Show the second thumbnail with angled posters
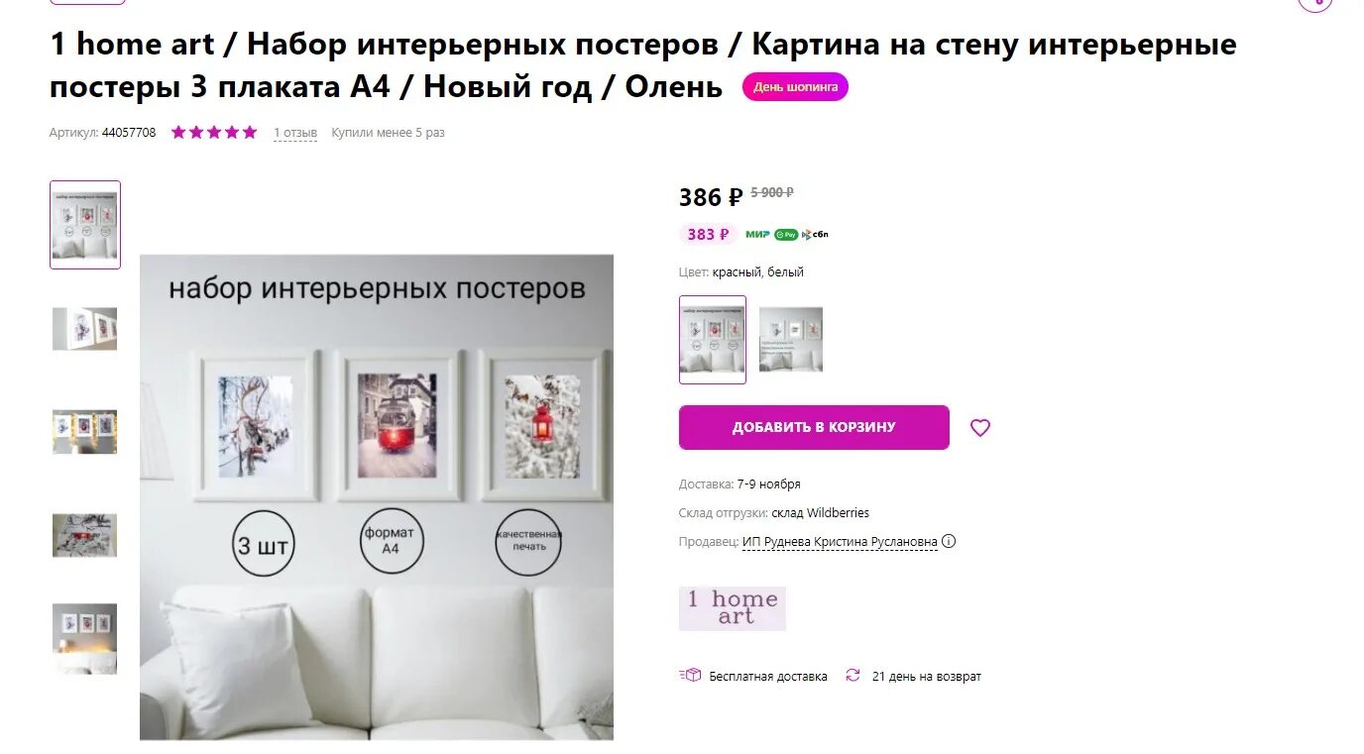The width and height of the screenshot is (1364, 754). [x=85, y=328]
